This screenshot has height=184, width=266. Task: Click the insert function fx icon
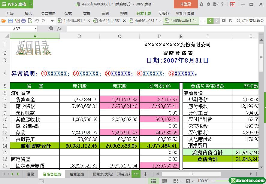59,29
